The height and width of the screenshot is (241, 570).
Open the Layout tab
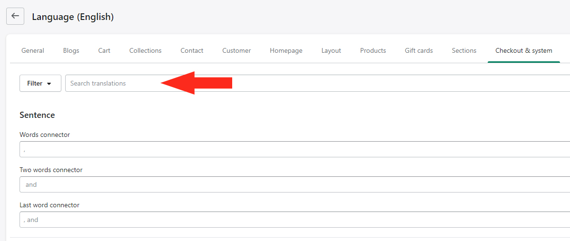tap(331, 50)
